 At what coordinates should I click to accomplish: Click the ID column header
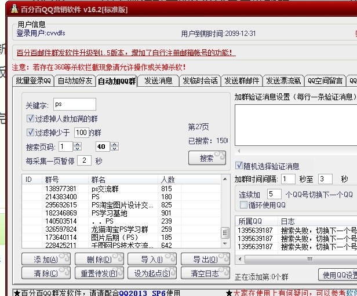[32, 180]
